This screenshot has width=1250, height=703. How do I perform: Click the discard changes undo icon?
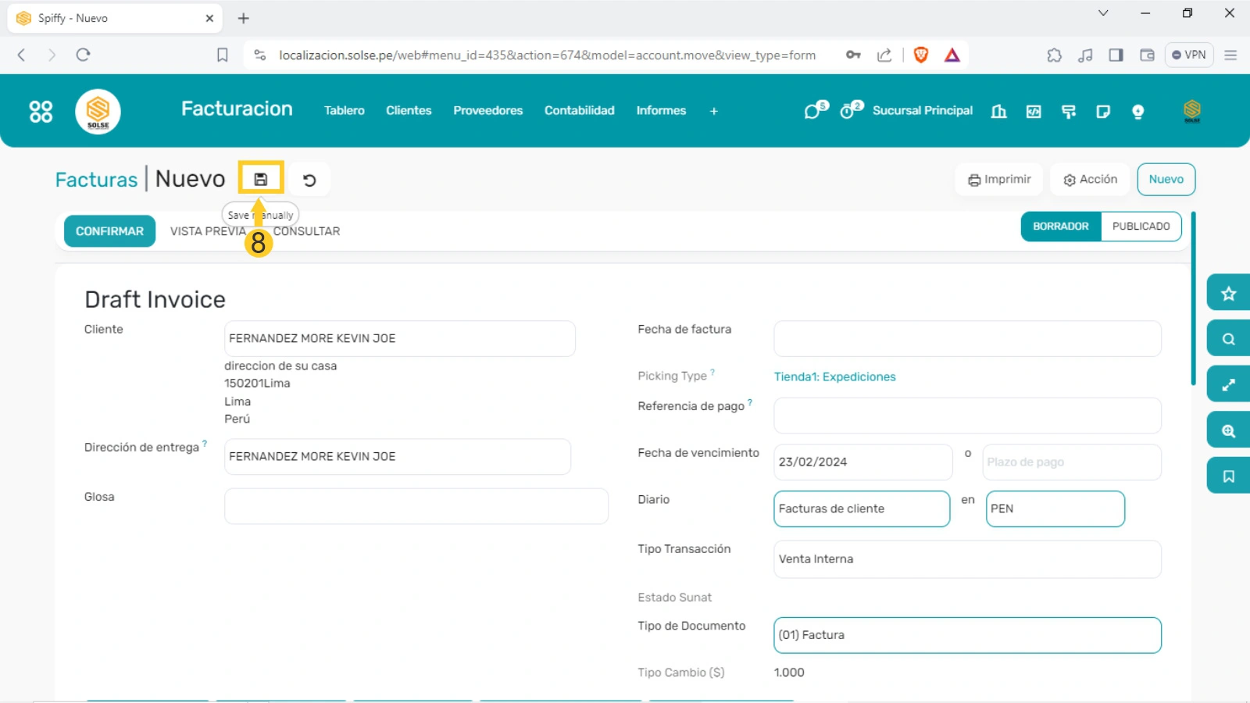[x=309, y=180]
